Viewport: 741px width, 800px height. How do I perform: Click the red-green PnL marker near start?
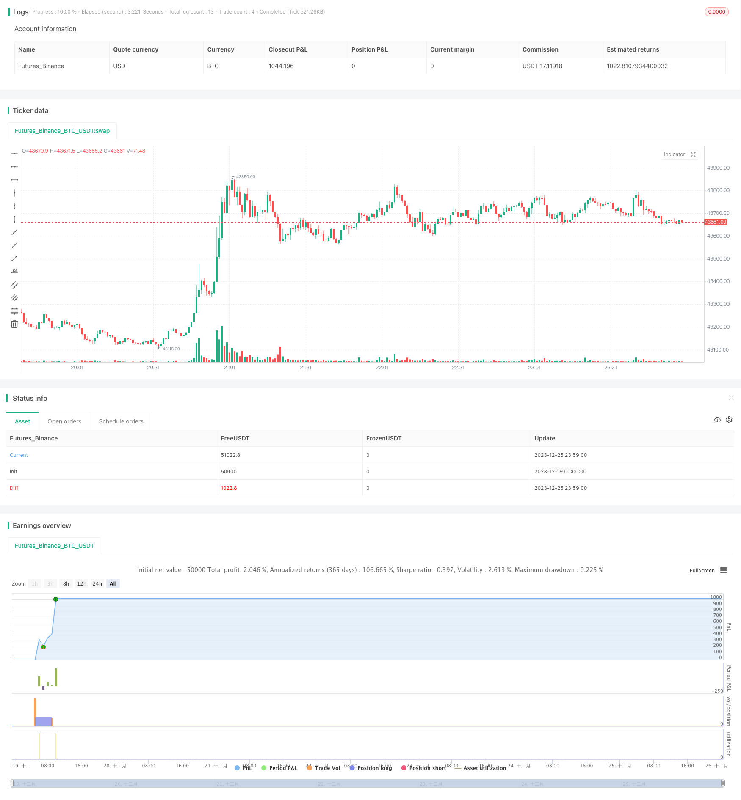(43, 647)
